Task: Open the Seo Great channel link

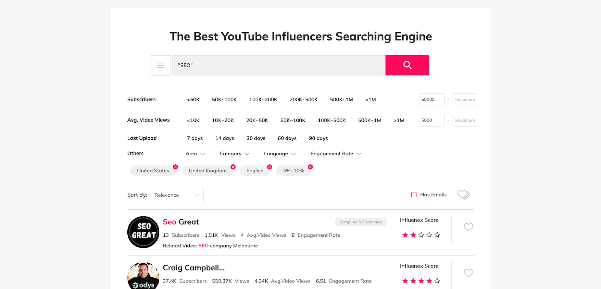Action: 181,222
